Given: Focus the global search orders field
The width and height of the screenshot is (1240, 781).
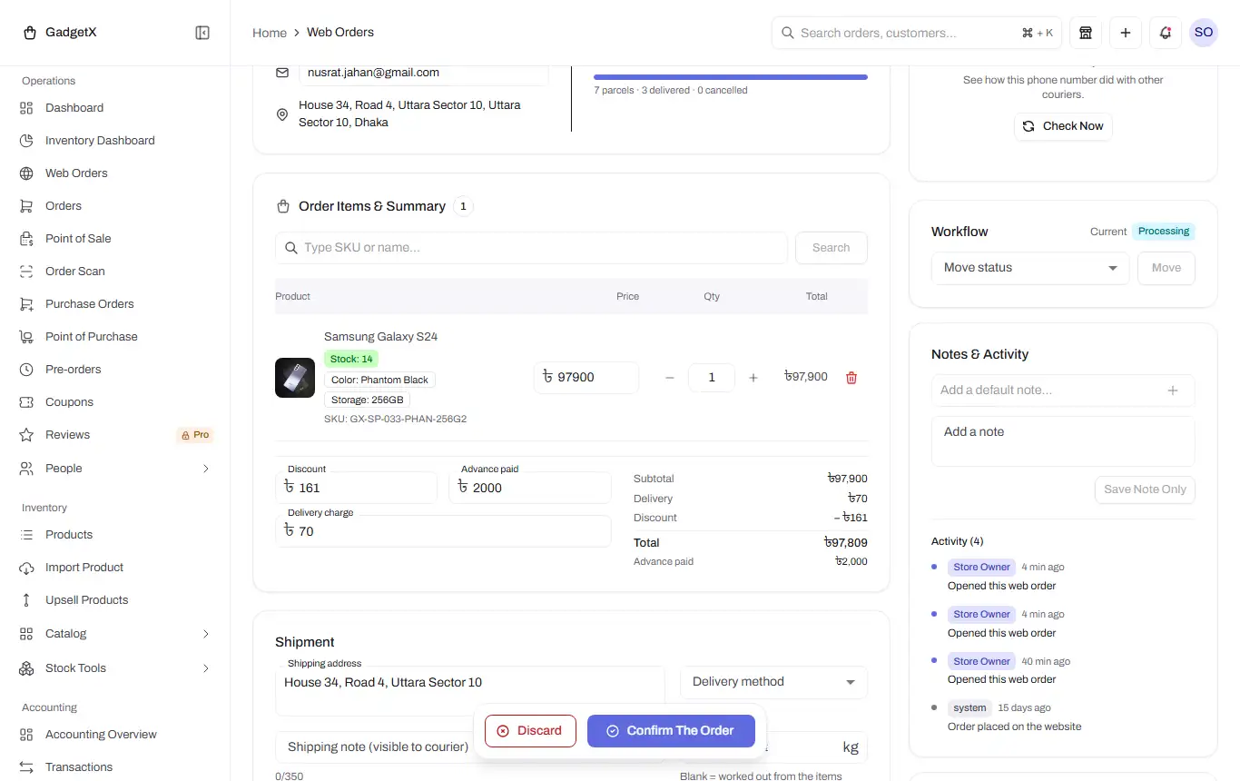Looking at the screenshot, I should coord(917,33).
